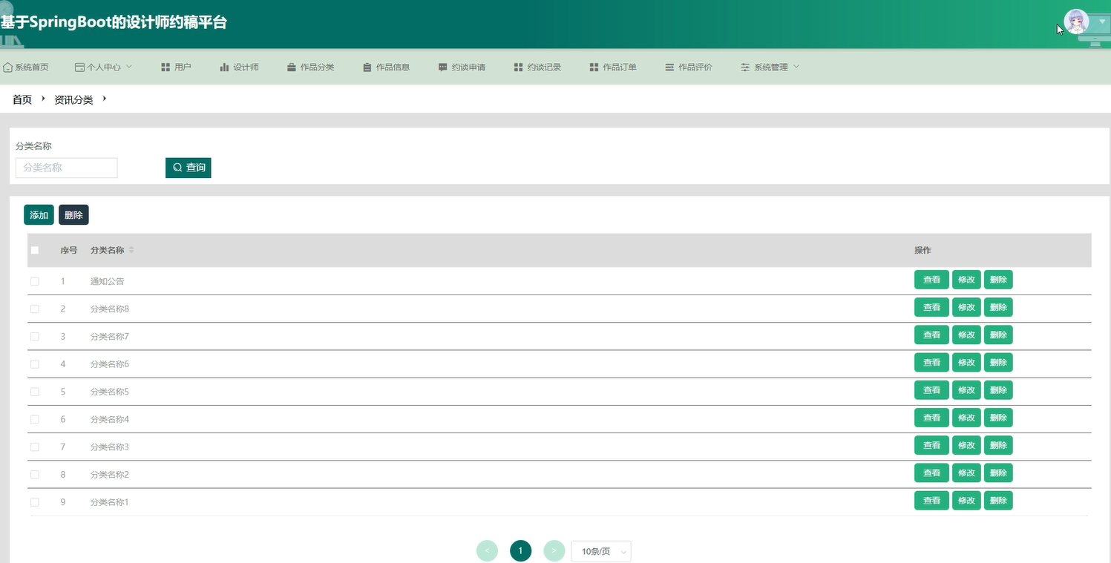
Task: Click the card icon beside 个人中心
Action: click(x=79, y=68)
